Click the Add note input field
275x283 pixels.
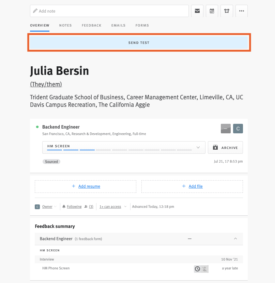click(109, 11)
